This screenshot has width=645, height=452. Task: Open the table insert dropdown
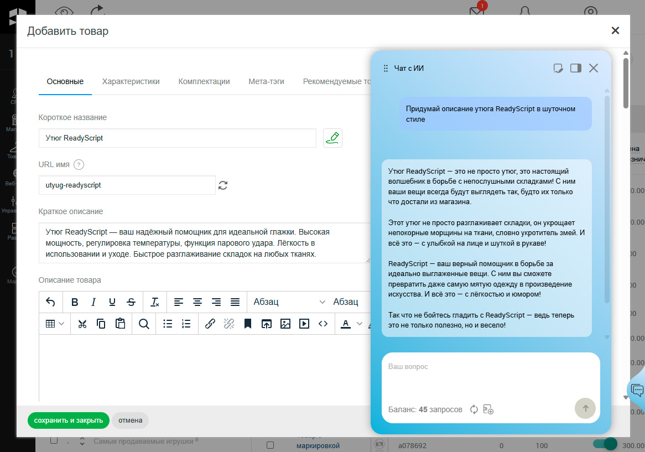(55, 324)
